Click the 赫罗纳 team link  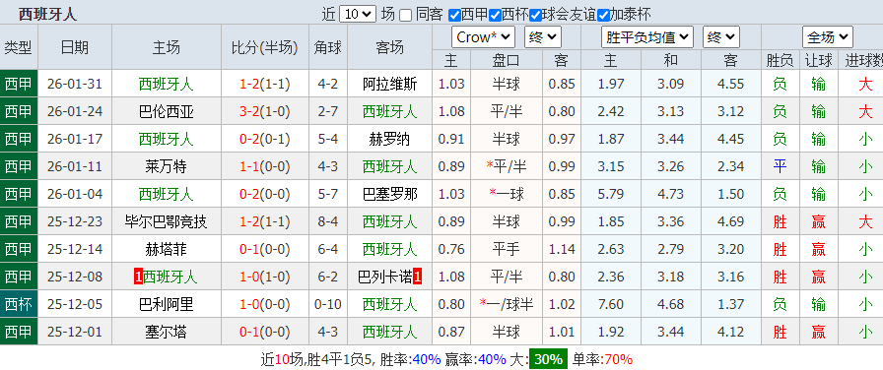(389, 139)
